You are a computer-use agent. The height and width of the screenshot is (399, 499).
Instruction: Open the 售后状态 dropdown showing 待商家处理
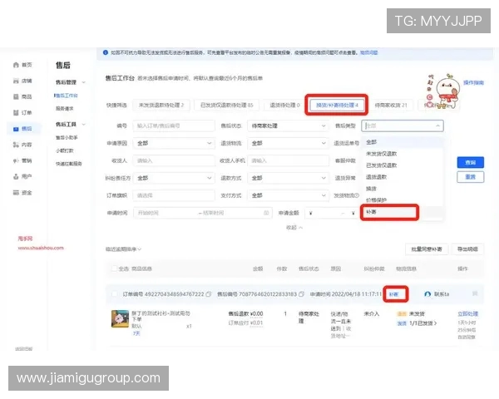[288, 126]
